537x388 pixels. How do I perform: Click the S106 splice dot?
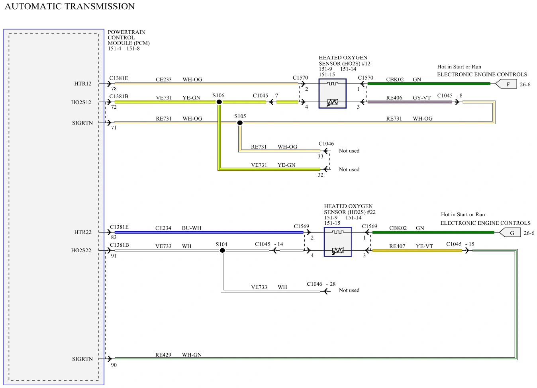pos(219,102)
